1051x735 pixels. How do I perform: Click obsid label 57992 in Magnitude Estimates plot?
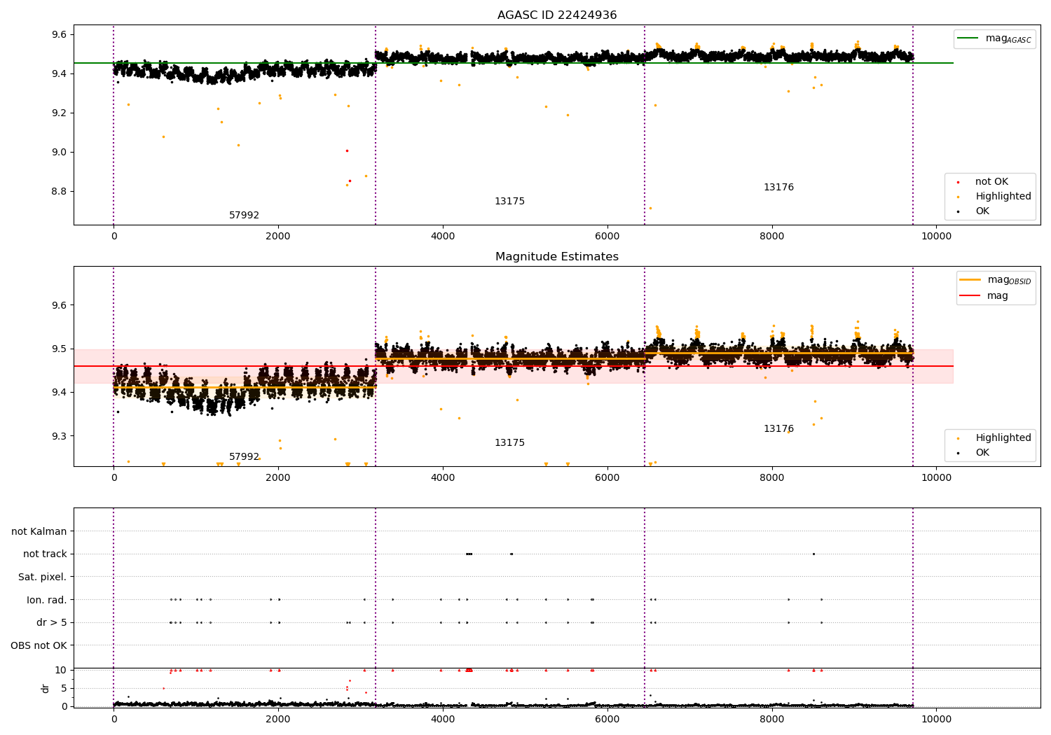(244, 457)
